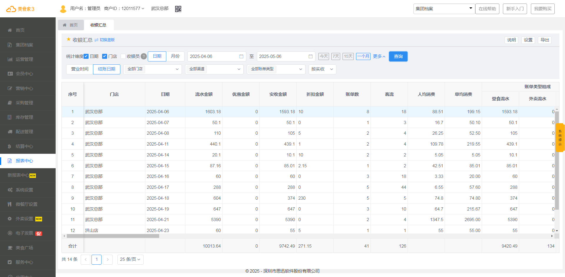Screen dimensions: 565x277
Task: Uncheck the 日期 dimension checkbox
Action: [x=86, y=56]
